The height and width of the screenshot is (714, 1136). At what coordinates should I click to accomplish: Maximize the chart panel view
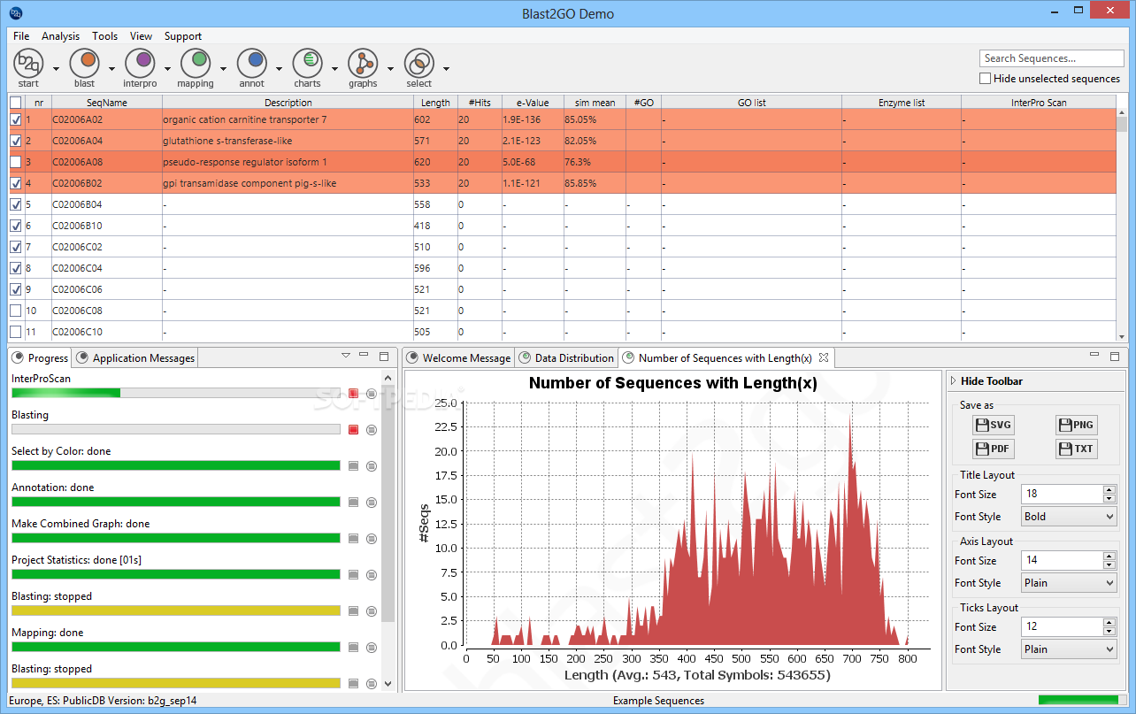pyautogui.click(x=1114, y=356)
